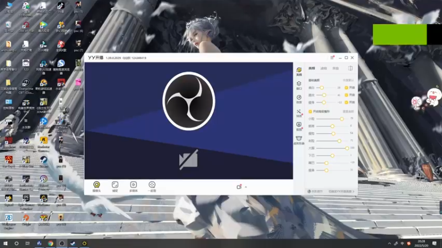Open the 特效 effects sidebar icon

coord(299,113)
